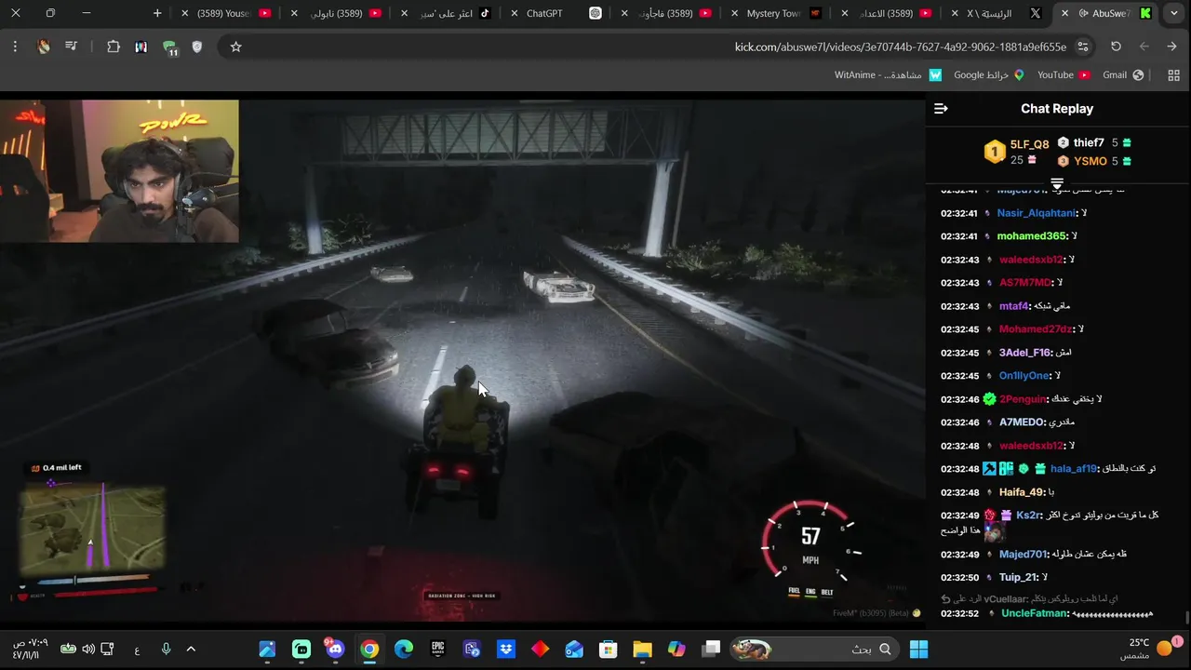Click the shield extension icon
This screenshot has width=1191, height=670.
click(x=196, y=47)
